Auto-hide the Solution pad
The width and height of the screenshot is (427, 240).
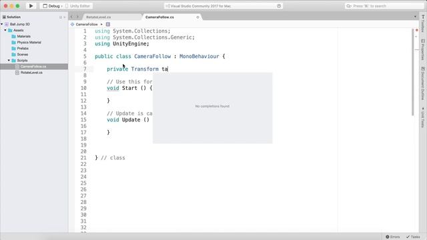(61, 17)
